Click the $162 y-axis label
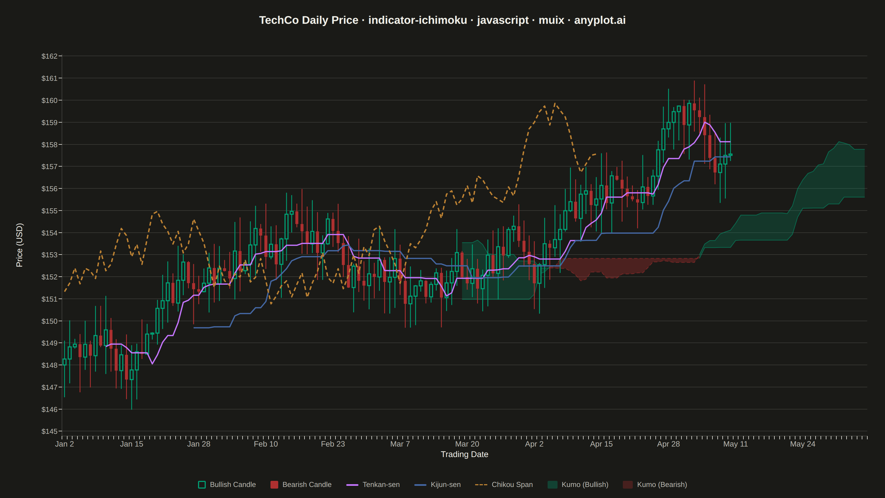Viewport: 885px width, 498px height. [x=50, y=56]
